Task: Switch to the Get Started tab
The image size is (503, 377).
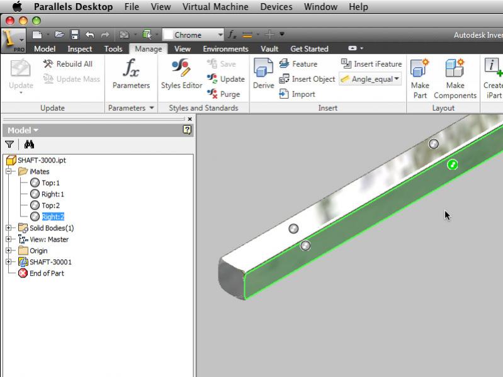Action: click(x=309, y=48)
